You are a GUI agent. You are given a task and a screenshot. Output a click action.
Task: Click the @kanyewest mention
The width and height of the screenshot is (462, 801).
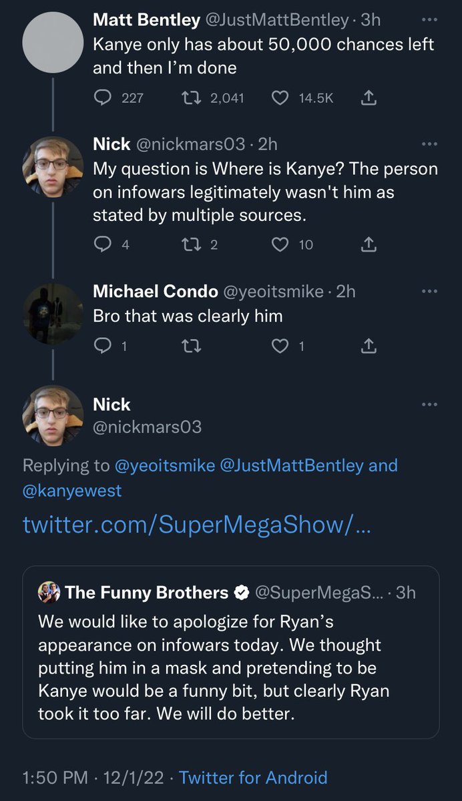coord(72,491)
